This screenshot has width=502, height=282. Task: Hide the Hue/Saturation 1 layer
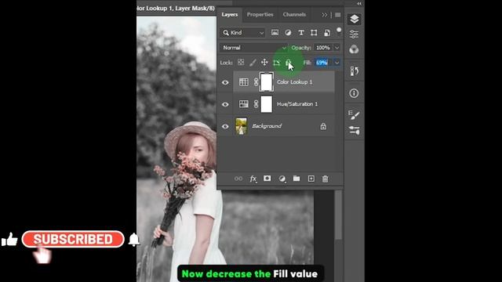[225, 104]
